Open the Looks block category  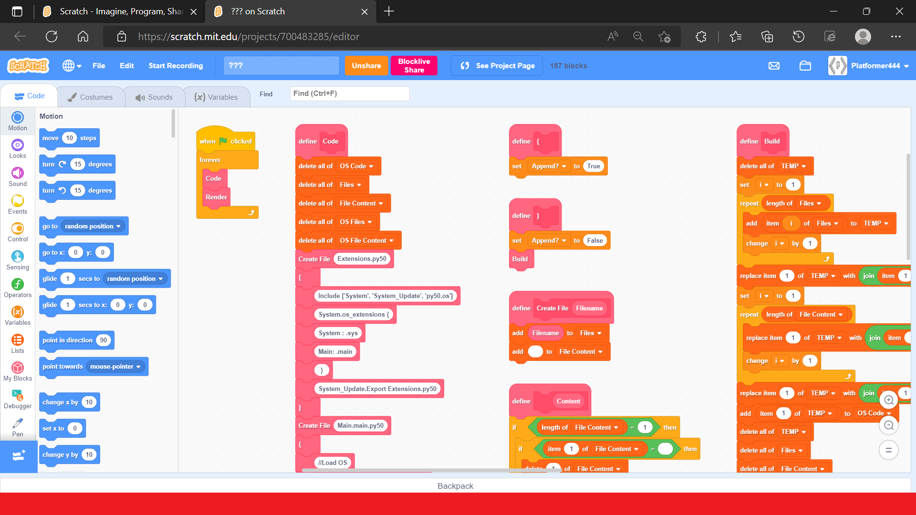point(18,149)
